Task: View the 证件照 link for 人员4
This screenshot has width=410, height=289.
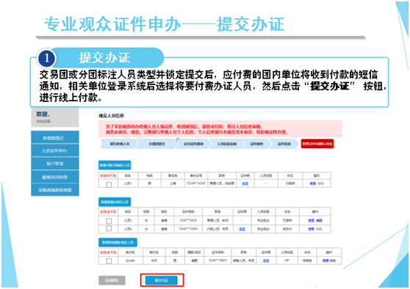Action: tap(242, 229)
